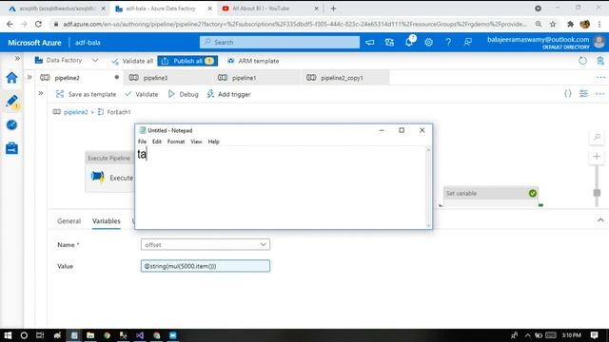Image resolution: width=609 pixels, height=342 pixels.
Task: Open the Name dropdown showing offset
Action: pyautogui.click(x=206, y=245)
